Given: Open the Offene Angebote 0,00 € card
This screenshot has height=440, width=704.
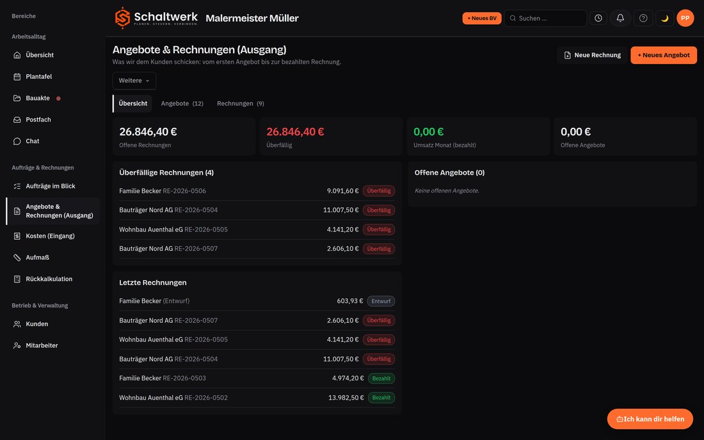Looking at the screenshot, I should coord(625,137).
